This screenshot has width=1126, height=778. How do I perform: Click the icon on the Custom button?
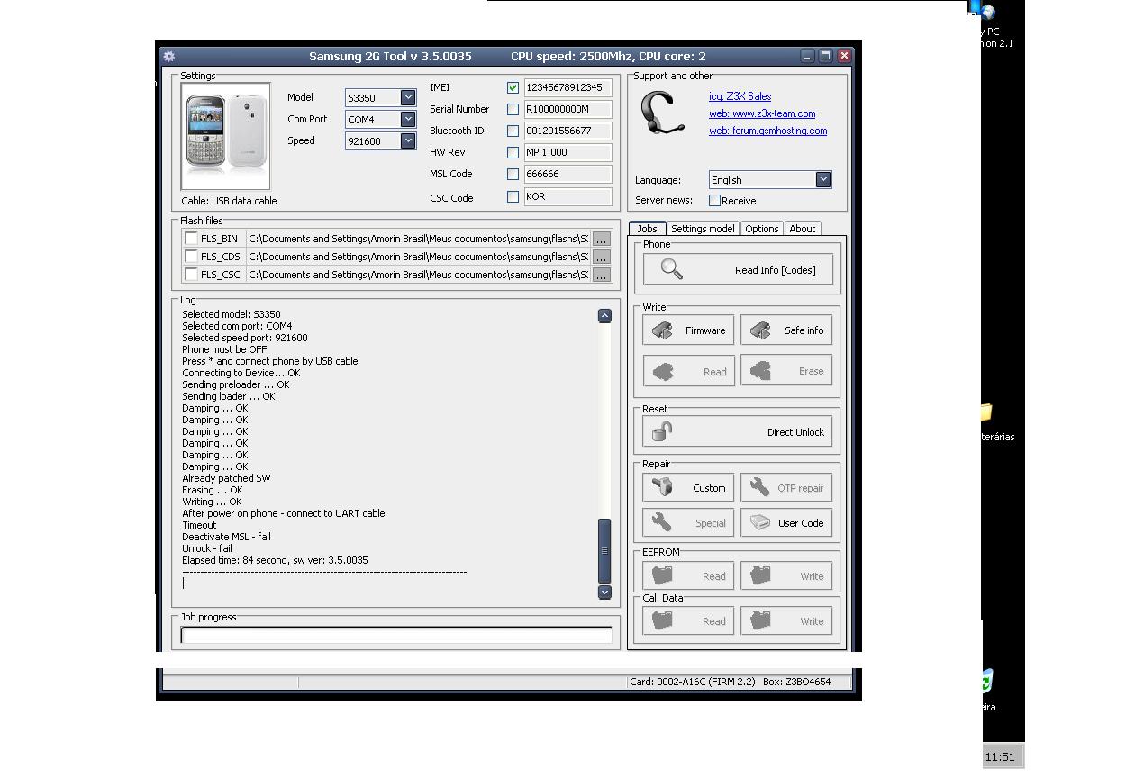[x=663, y=488]
